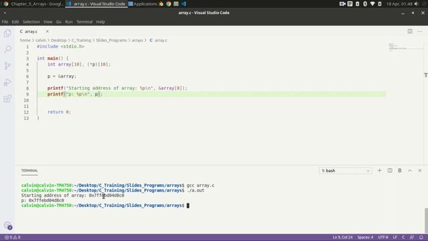Open the Selection menu
The image size is (428, 241).
pos(31,21)
